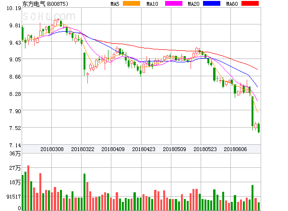The image size is (288, 211).
Task: Click the price axis label 7.90
Action: pos(15,111)
